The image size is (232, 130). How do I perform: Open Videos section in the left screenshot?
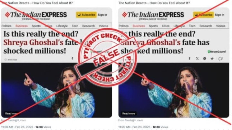(x=103, y=26)
